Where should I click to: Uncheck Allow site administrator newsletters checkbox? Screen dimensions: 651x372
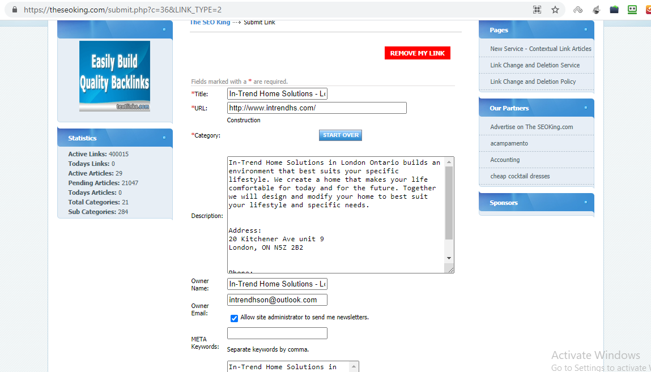(x=234, y=318)
